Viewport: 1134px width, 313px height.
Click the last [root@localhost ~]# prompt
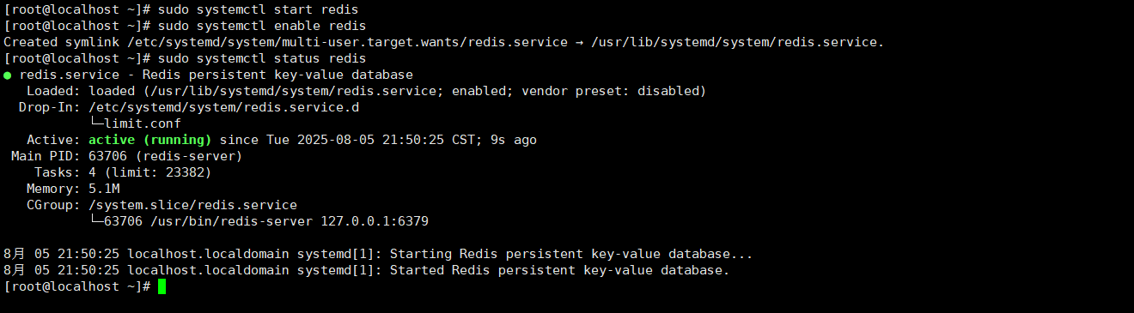(x=77, y=286)
